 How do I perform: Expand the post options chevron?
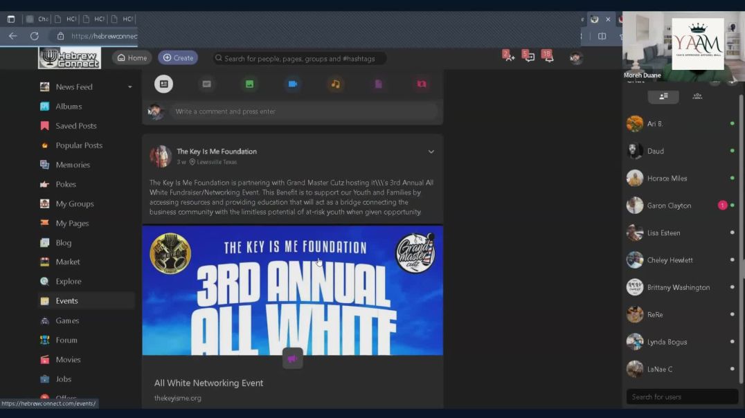click(431, 152)
